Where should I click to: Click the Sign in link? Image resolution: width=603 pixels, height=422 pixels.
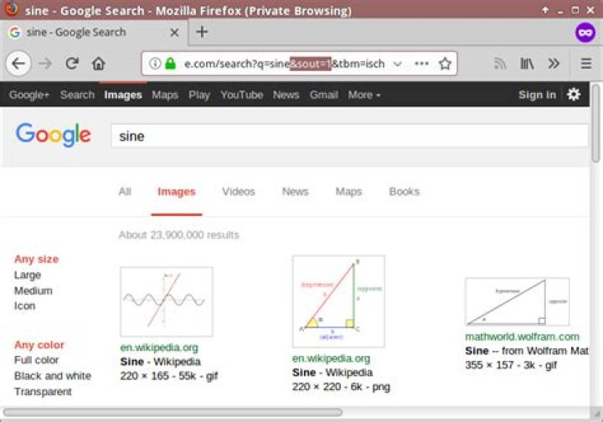537,95
